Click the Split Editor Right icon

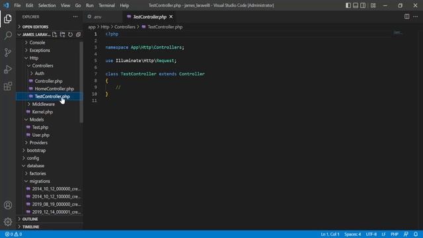[x=406, y=17]
